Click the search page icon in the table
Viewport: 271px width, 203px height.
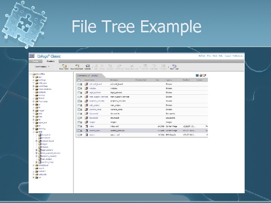click(x=87, y=135)
